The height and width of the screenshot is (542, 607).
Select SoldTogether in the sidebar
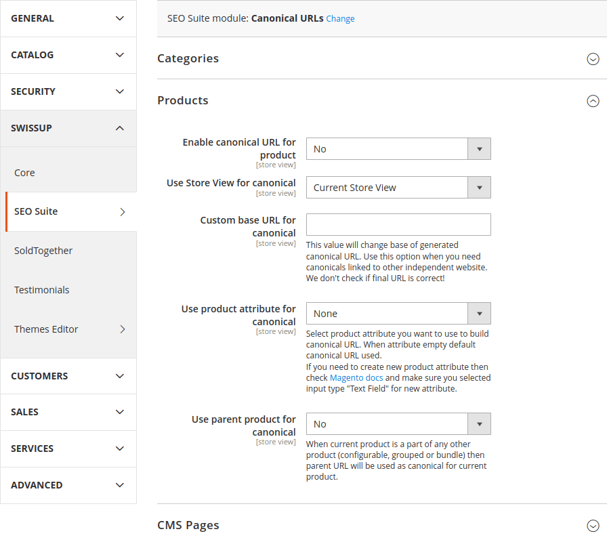tap(43, 251)
